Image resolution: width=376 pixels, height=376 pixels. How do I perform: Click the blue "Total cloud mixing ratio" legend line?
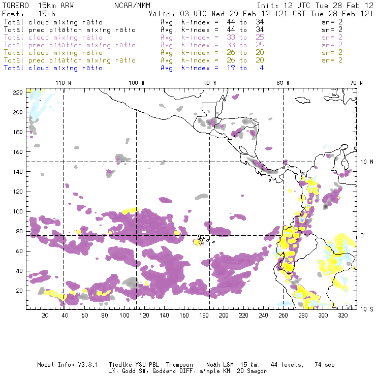point(53,68)
